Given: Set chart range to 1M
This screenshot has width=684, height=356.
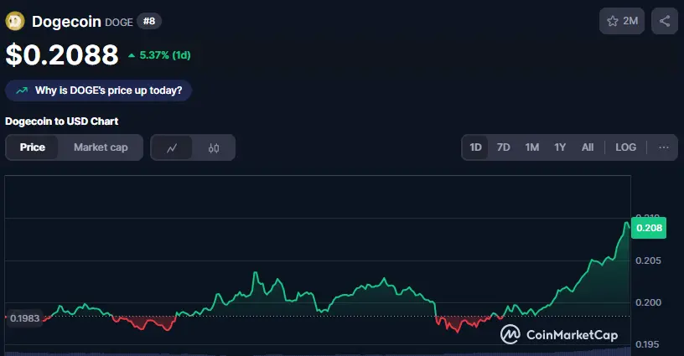Looking at the screenshot, I should pos(531,147).
